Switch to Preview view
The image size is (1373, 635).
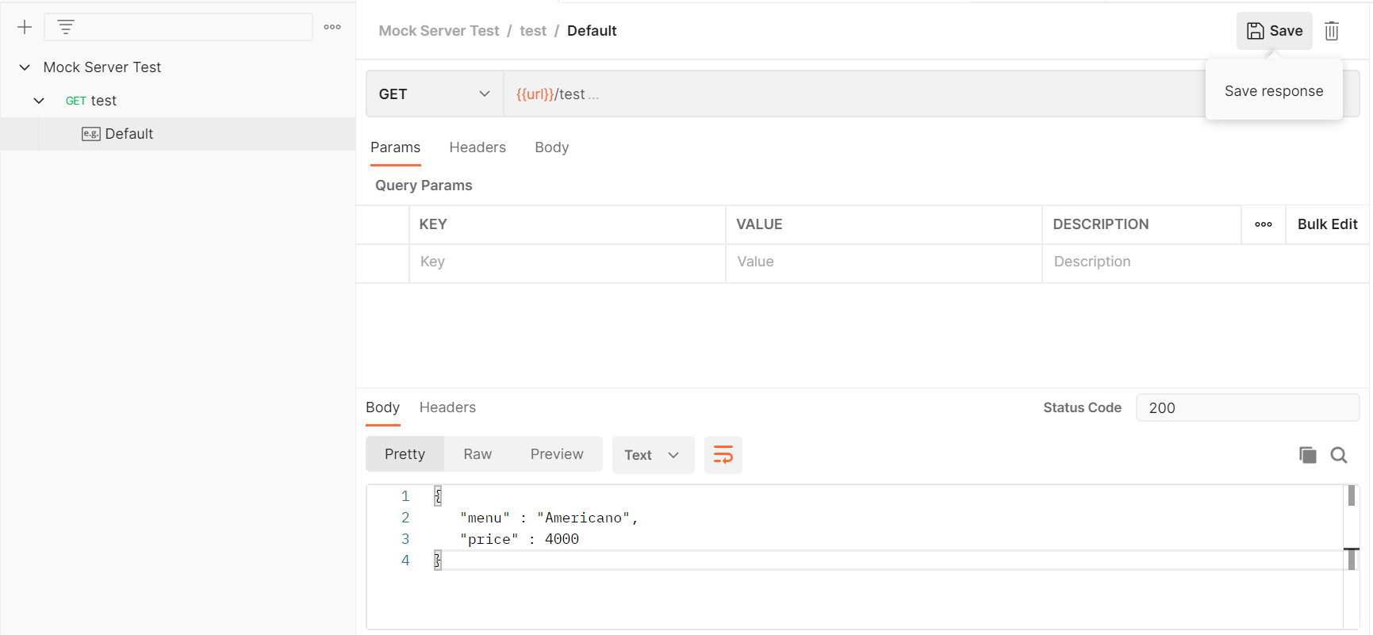click(x=557, y=454)
